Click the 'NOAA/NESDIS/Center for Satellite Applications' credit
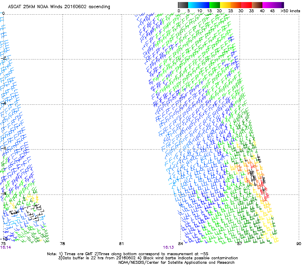 (163, 263)
